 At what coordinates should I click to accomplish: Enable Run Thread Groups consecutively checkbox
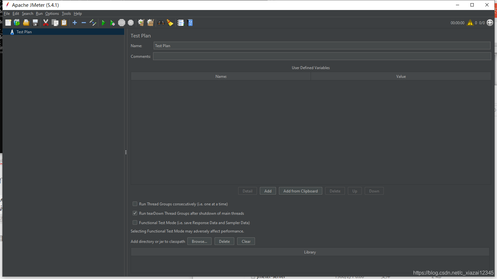135,204
